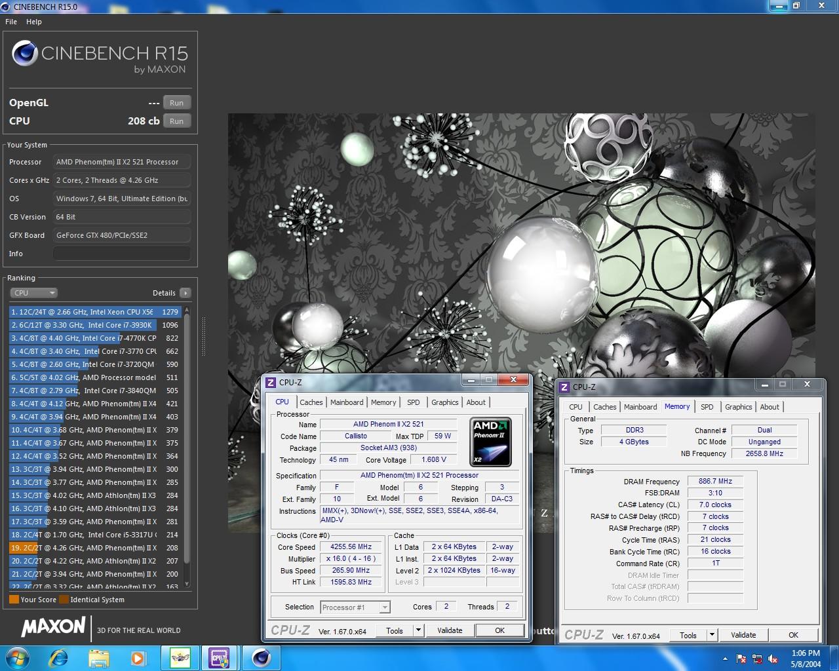This screenshot has width=839, height=671.
Task: Select ranking row 19 with score 208
Action: coord(95,548)
